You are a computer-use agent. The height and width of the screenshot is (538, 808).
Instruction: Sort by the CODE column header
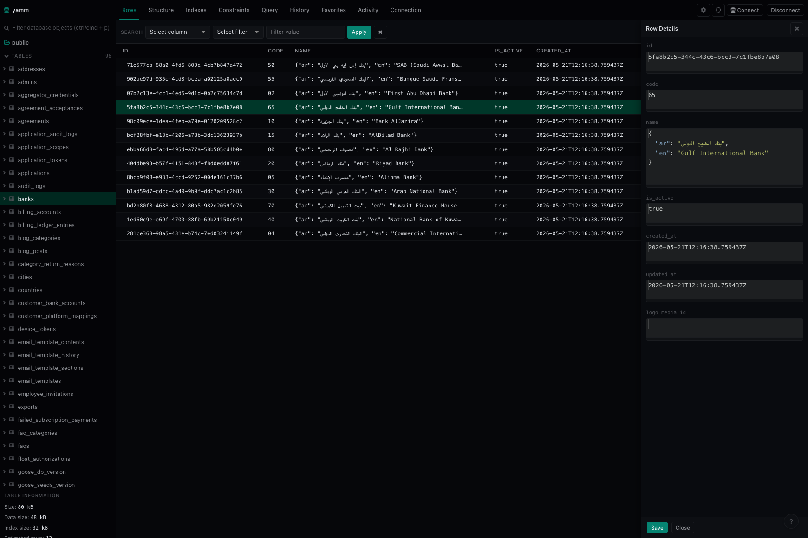tap(275, 51)
